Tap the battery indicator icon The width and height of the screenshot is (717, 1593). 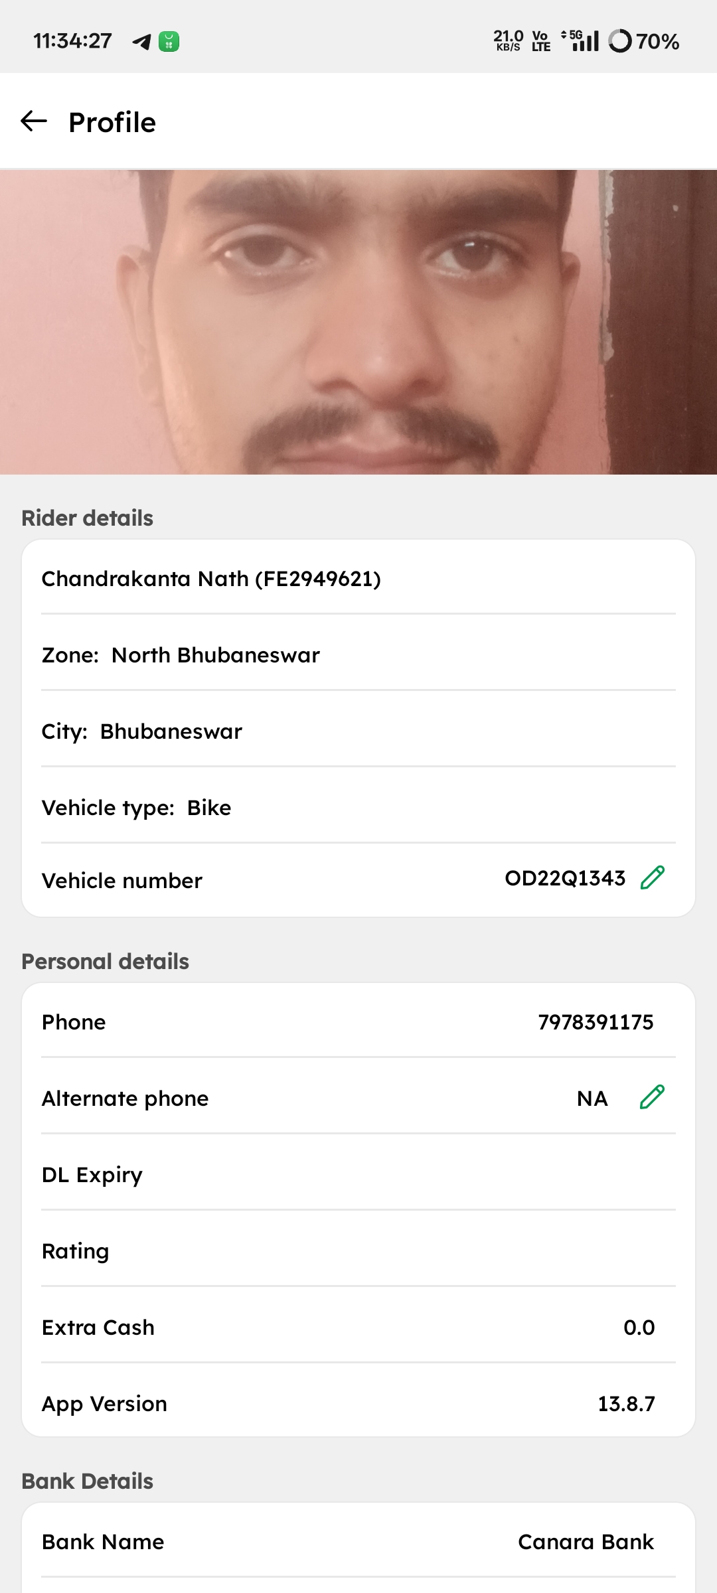tap(620, 41)
